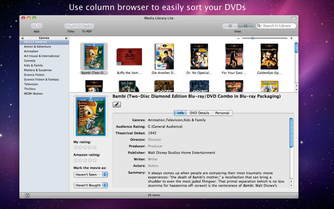The width and height of the screenshot is (334, 209).
Task: Click the plus thumbnail size icon
Action: point(291,38)
